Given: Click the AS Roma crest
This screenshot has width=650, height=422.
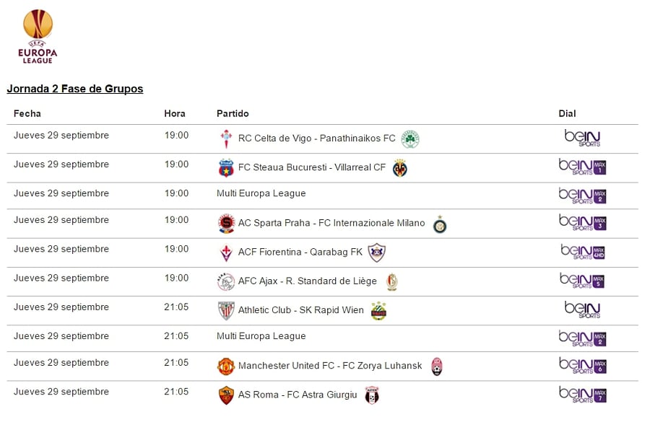Looking at the screenshot, I should pyautogui.click(x=226, y=395).
